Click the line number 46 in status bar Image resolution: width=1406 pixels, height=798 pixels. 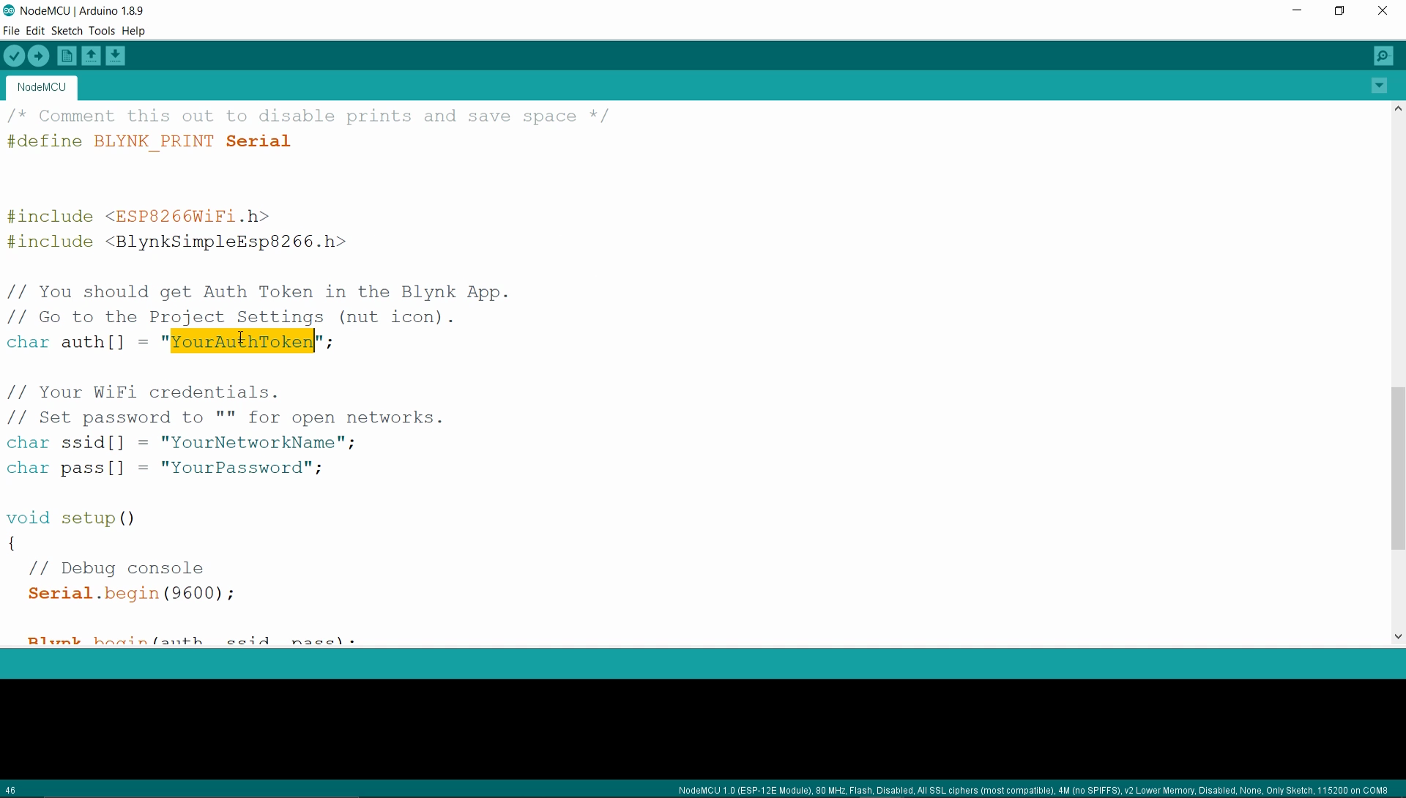(11, 791)
